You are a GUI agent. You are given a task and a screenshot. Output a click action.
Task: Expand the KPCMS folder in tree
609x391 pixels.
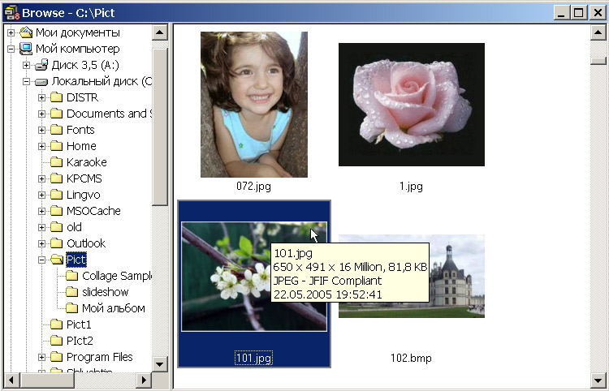click(x=42, y=178)
